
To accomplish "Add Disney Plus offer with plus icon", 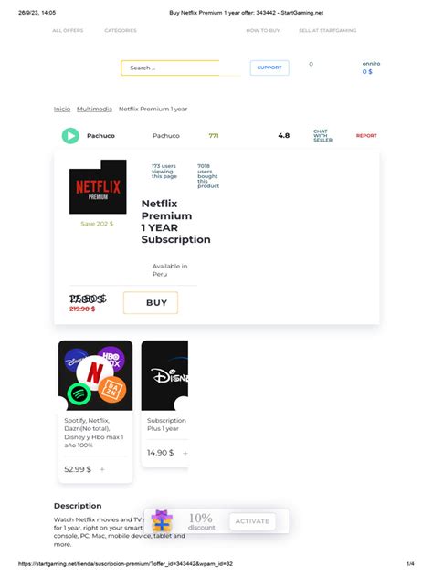I will pyautogui.click(x=185, y=453).
